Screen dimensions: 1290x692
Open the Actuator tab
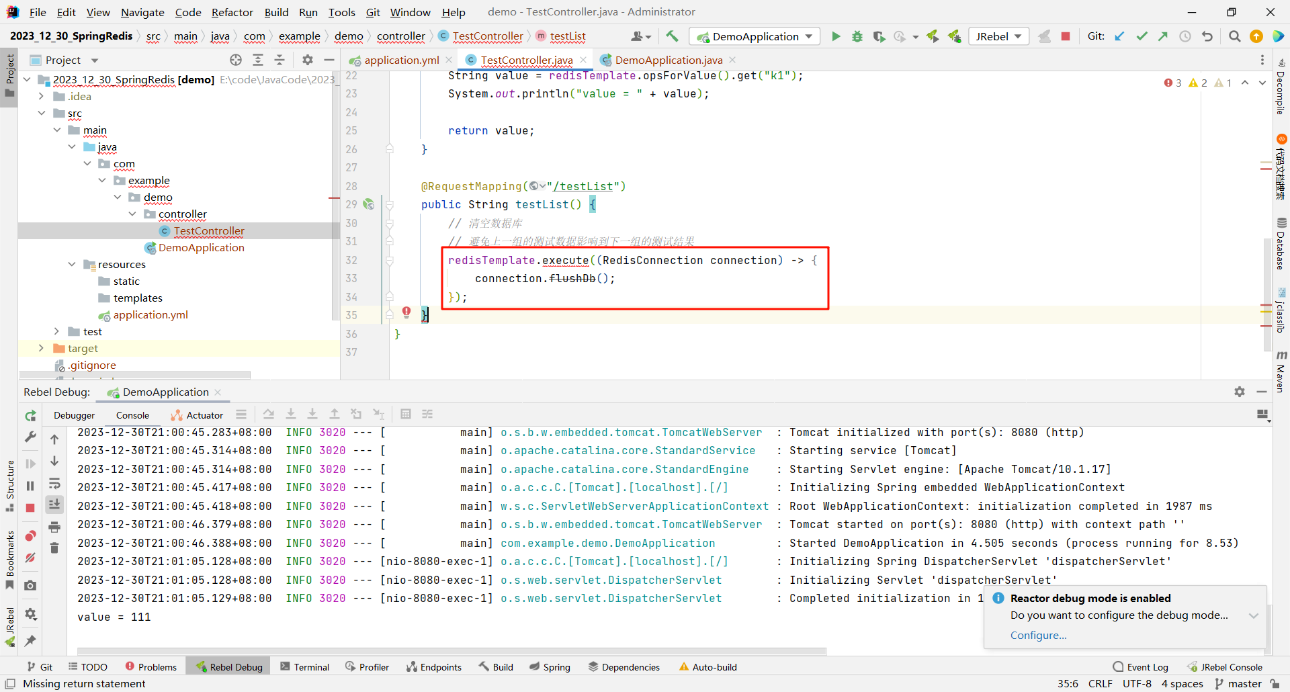(x=197, y=415)
